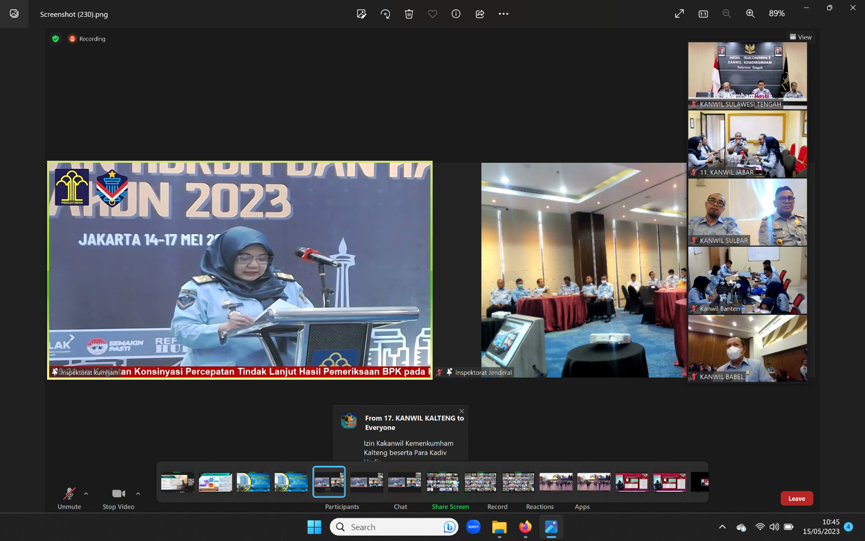Click the Participants label in the Zoom bar

(x=342, y=507)
